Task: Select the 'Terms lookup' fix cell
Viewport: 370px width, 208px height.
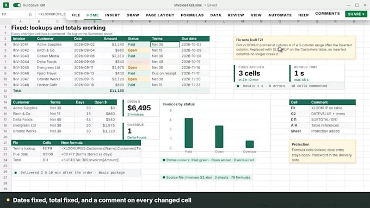Action: [x=26, y=148]
